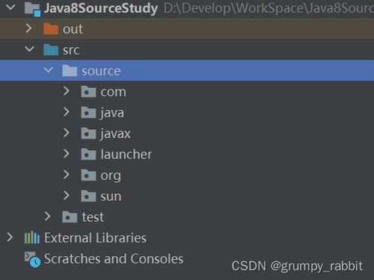Expand the out folder
Image resolution: width=374 pixels, height=280 pixels.
29,28
